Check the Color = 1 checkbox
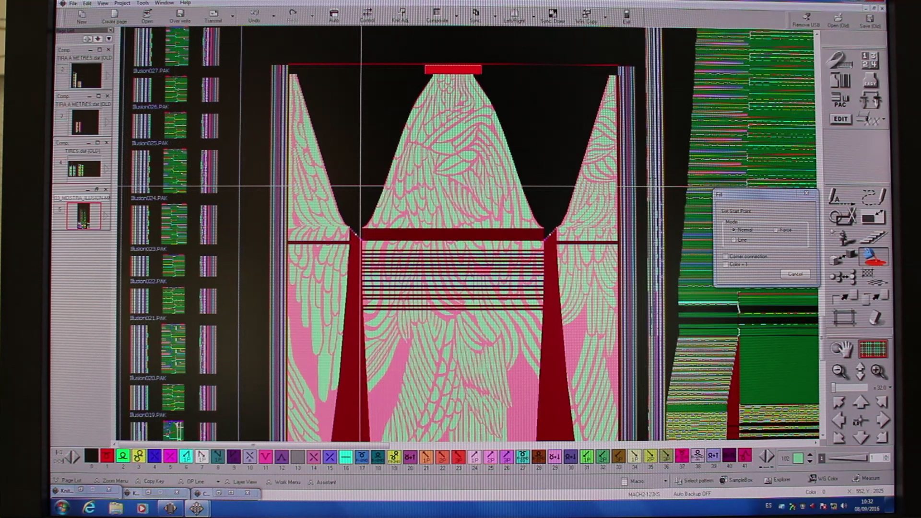 [726, 265]
